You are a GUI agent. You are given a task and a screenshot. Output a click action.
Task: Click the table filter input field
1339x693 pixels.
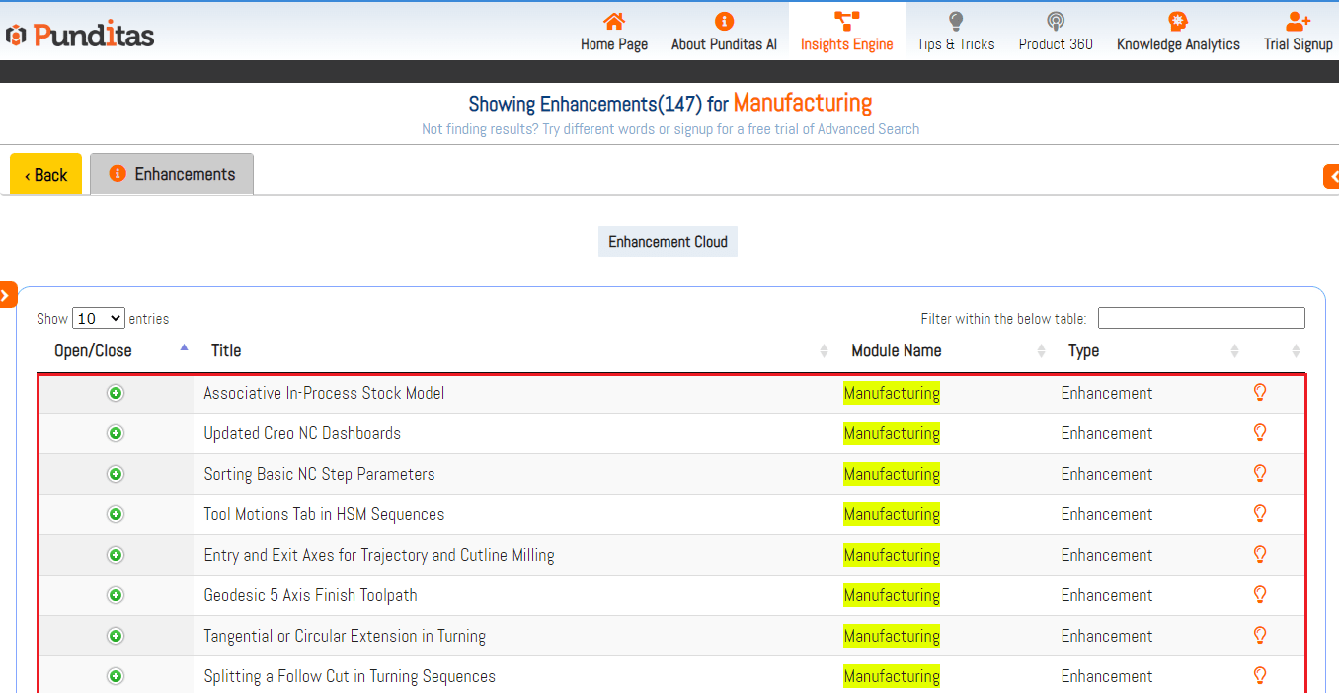[x=1201, y=318]
